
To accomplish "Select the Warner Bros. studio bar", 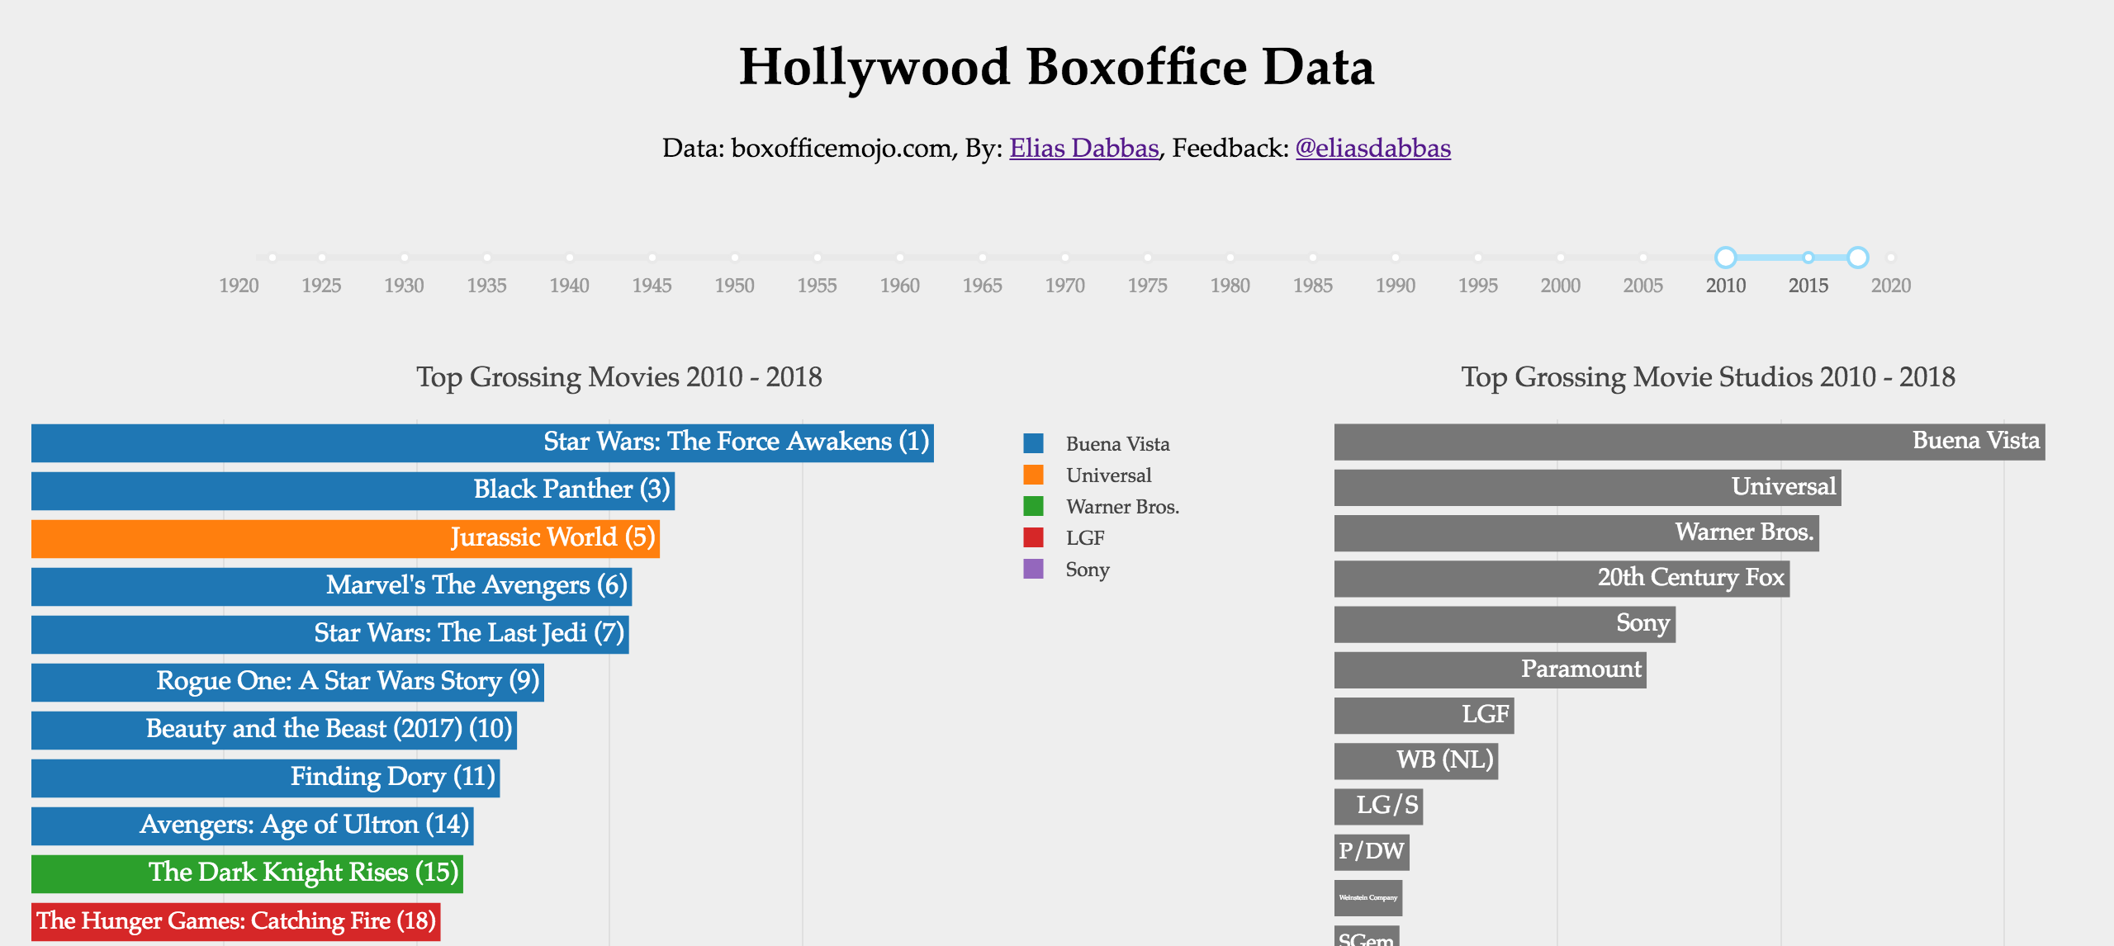I will (1576, 532).
